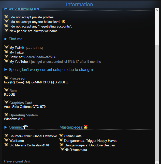
Task: Click the gold emblem beside My Twitter
Action: (x=6, y=52)
